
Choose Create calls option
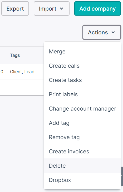tap(82, 66)
